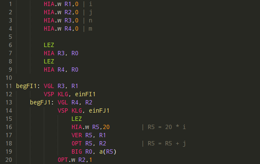Click the 'einFI1' jump target
The width and height of the screenshot is (260, 164).
point(85,94)
